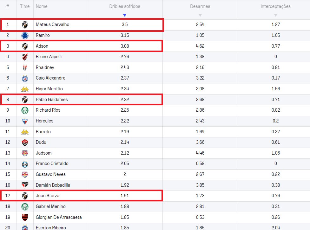Click the Fortaleza crest next to Hércules
This screenshot has height=230, width=310.
pos(25,121)
